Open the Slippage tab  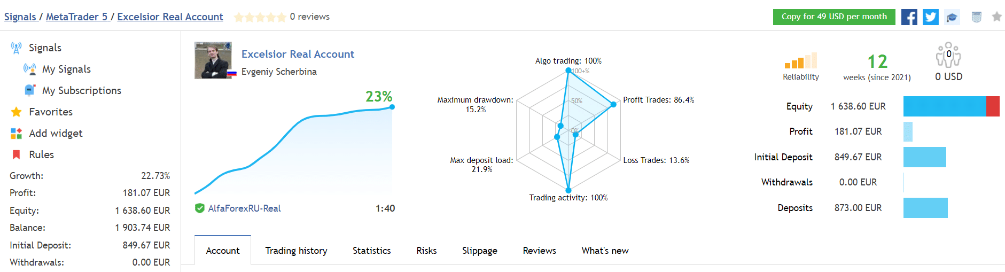pos(479,251)
